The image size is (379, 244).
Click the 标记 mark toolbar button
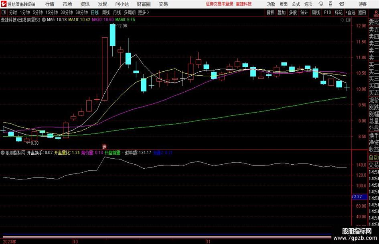(x=338, y=12)
